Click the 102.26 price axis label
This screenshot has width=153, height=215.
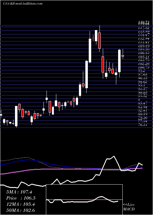coord(144,64)
